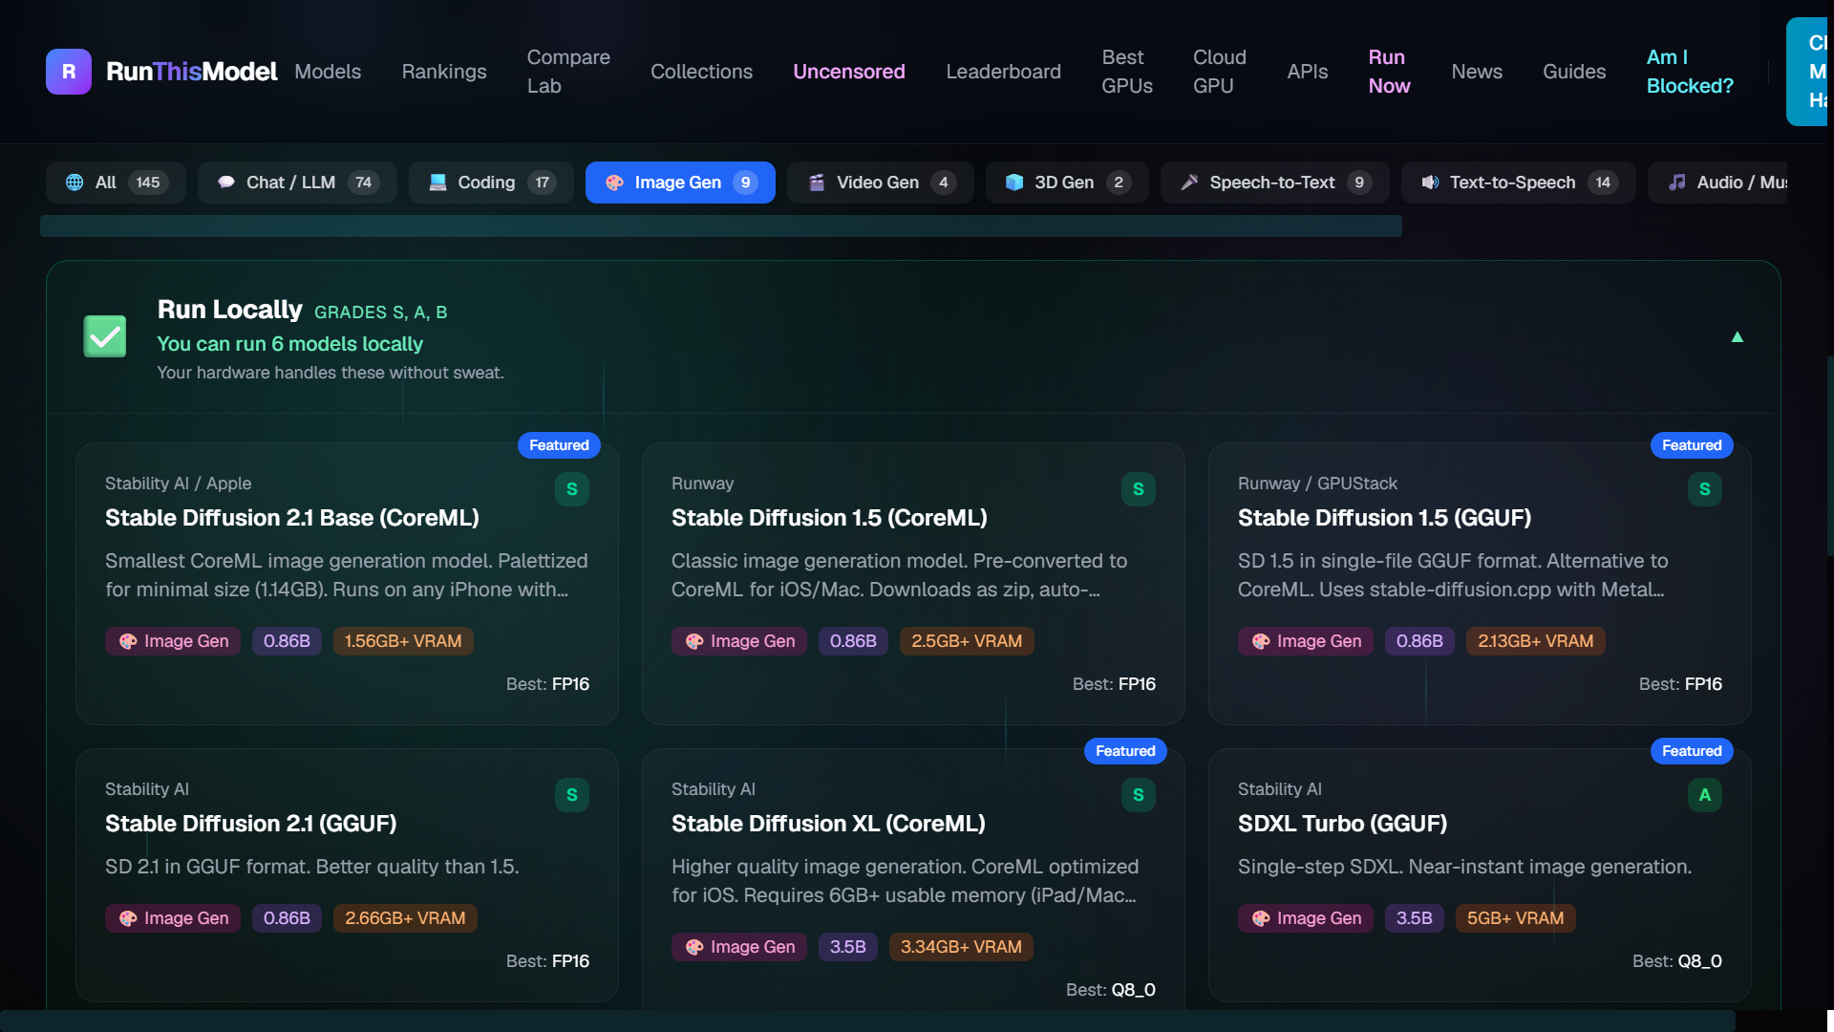Click the horizontal scrollbar under the category filters
This screenshot has height=1032, width=1834.
(721, 226)
